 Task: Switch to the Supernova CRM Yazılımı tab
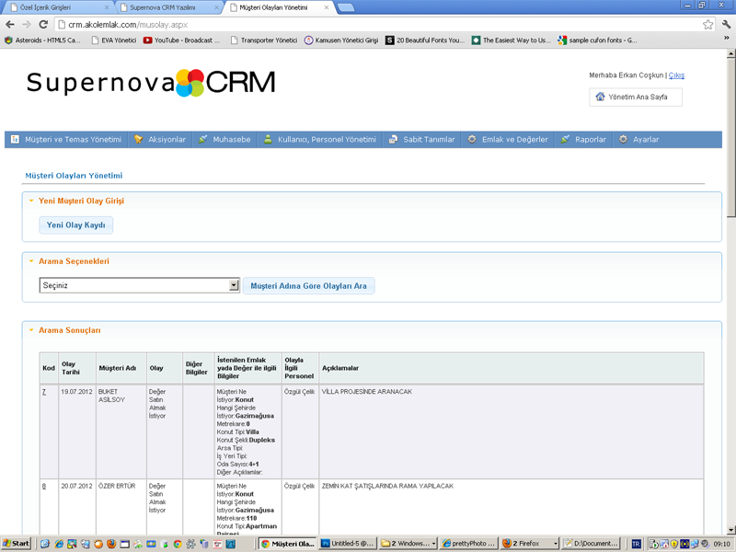(x=167, y=7)
